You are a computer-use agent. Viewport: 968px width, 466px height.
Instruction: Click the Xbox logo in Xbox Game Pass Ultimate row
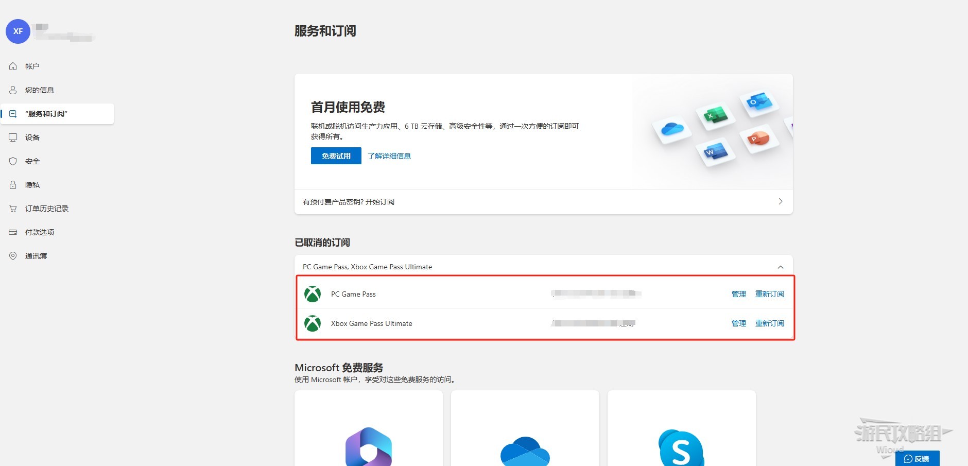coord(313,323)
